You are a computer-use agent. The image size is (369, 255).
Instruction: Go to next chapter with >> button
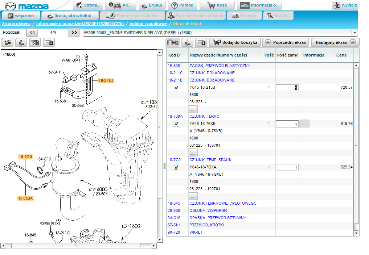coord(74,33)
